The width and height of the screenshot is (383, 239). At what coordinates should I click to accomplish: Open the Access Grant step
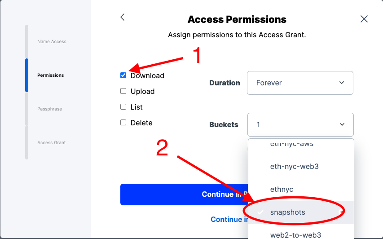coord(52,143)
